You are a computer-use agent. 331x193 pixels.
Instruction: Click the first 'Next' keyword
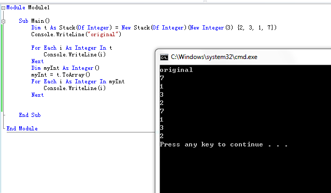click(38, 62)
